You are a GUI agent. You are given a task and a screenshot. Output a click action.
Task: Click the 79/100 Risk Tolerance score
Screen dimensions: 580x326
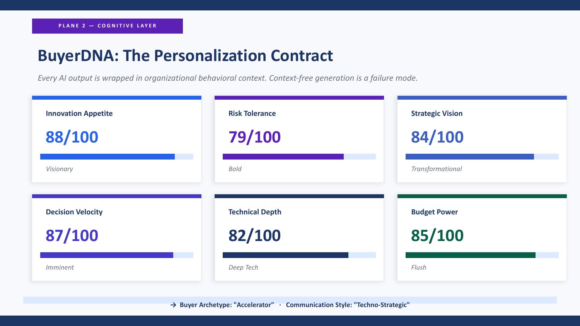tap(254, 137)
